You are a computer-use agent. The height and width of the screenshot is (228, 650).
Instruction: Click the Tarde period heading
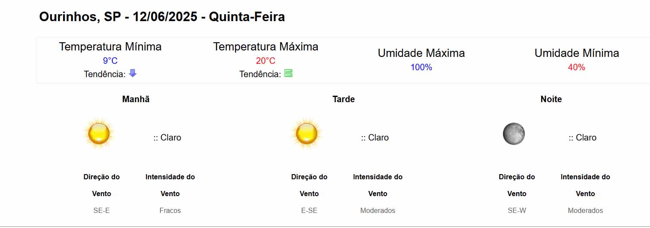343,99
